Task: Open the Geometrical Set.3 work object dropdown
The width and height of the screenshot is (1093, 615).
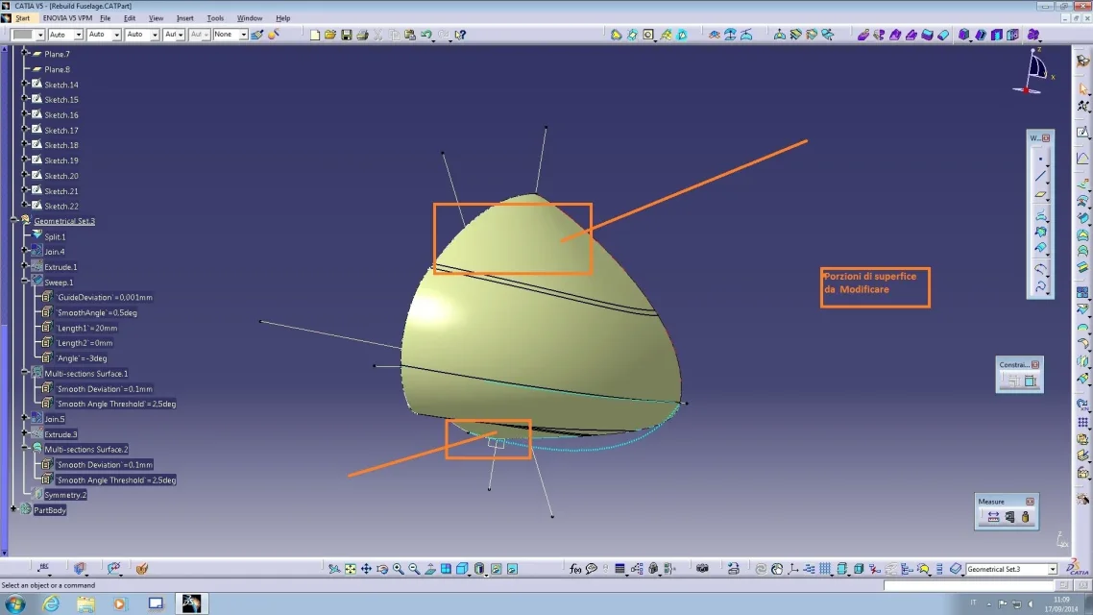Action: 1053,570
